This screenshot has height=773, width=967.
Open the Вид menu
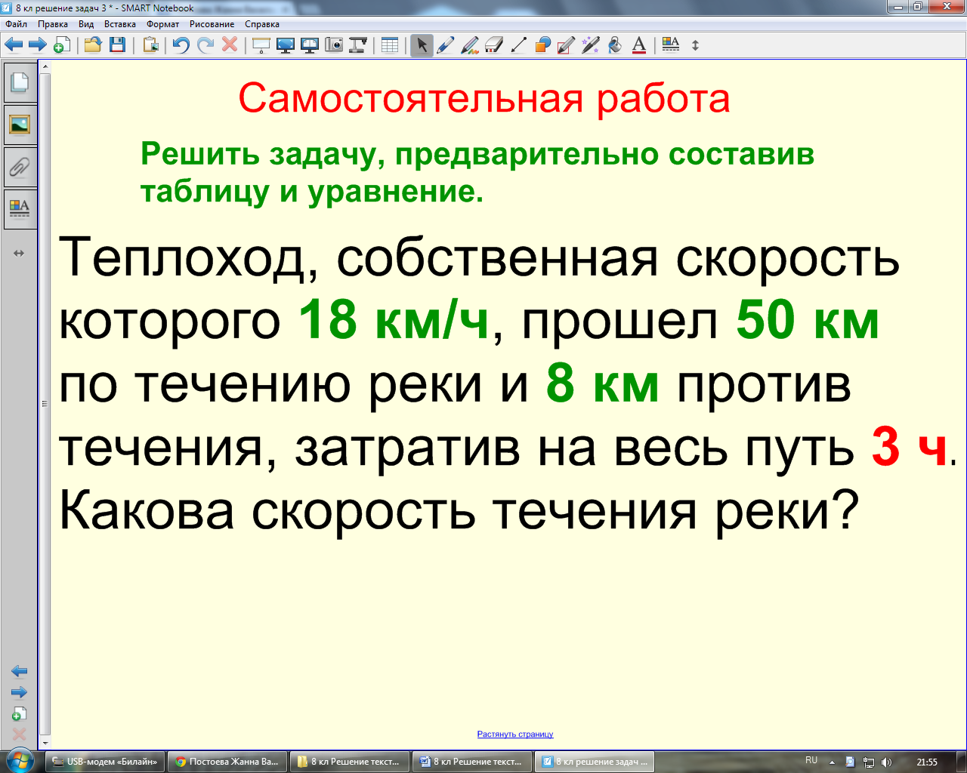click(86, 24)
